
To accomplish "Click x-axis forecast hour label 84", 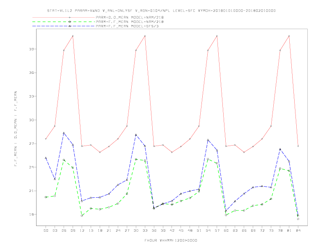I will pyautogui.click(x=298, y=230).
